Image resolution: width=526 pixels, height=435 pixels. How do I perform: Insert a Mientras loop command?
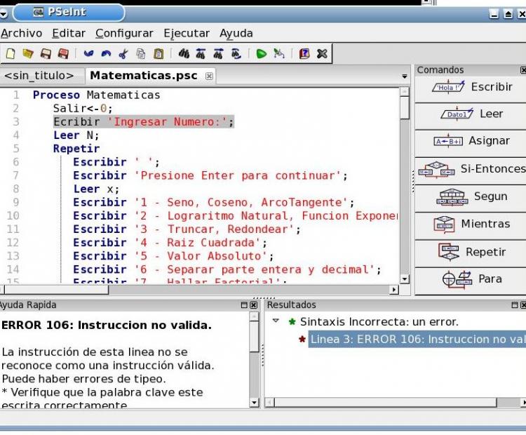point(470,224)
